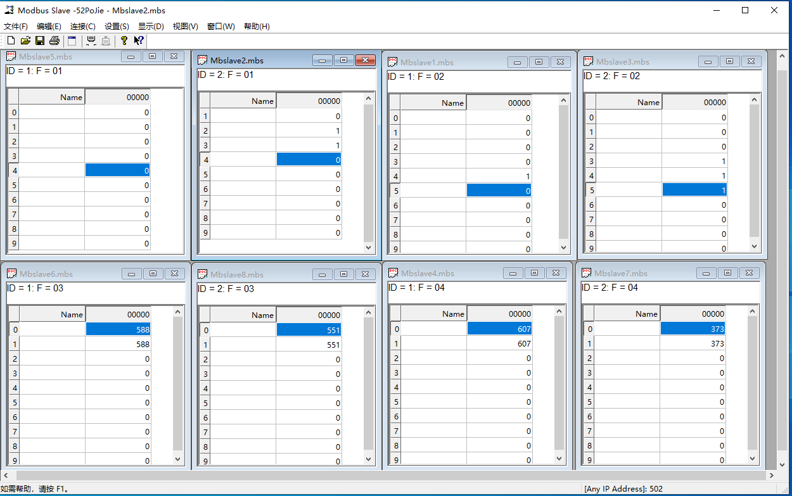Maximize the Mbslave8.mbs child window

pyautogui.click(x=343, y=274)
